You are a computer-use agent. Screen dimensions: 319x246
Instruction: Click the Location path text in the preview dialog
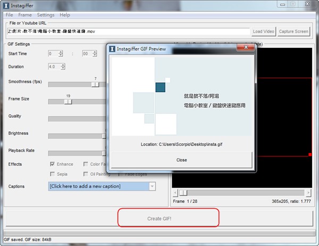(x=181, y=145)
